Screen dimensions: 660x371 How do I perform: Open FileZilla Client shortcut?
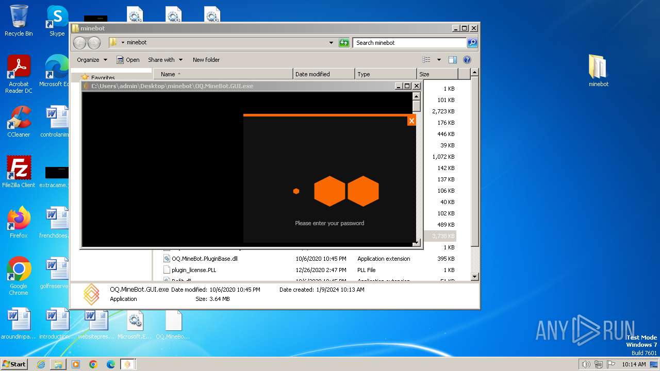19,172
